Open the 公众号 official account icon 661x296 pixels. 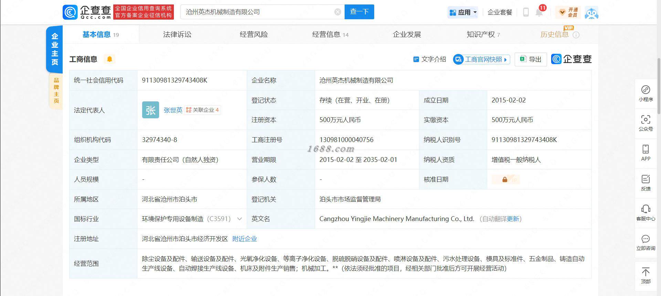(646, 123)
